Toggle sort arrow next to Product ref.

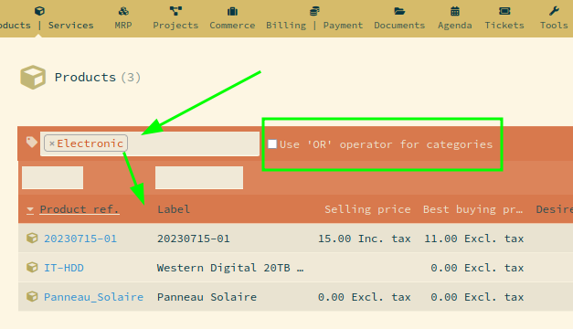[30, 209]
